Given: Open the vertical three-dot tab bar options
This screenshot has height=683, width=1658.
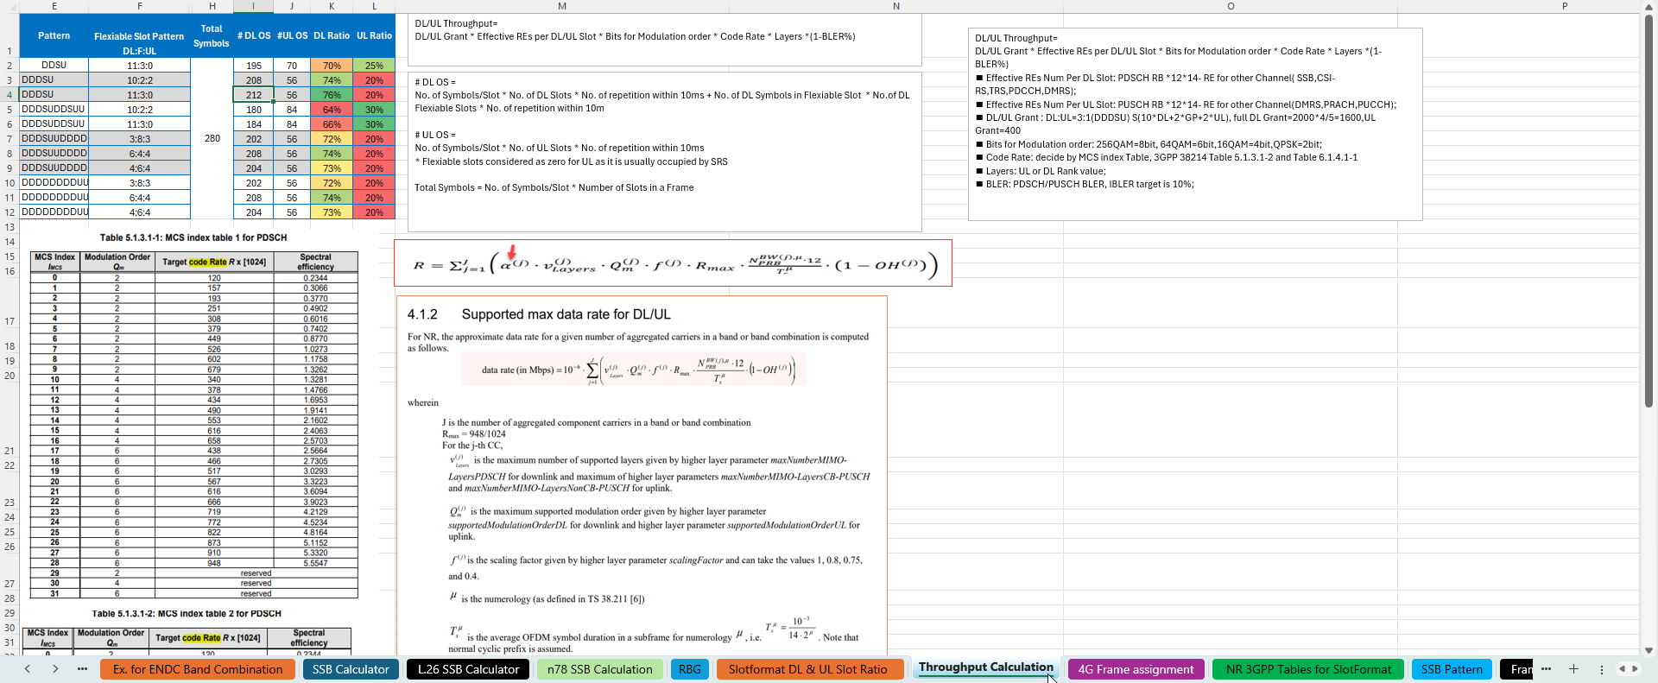Looking at the screenshot, I should (x=1601, y=669).
